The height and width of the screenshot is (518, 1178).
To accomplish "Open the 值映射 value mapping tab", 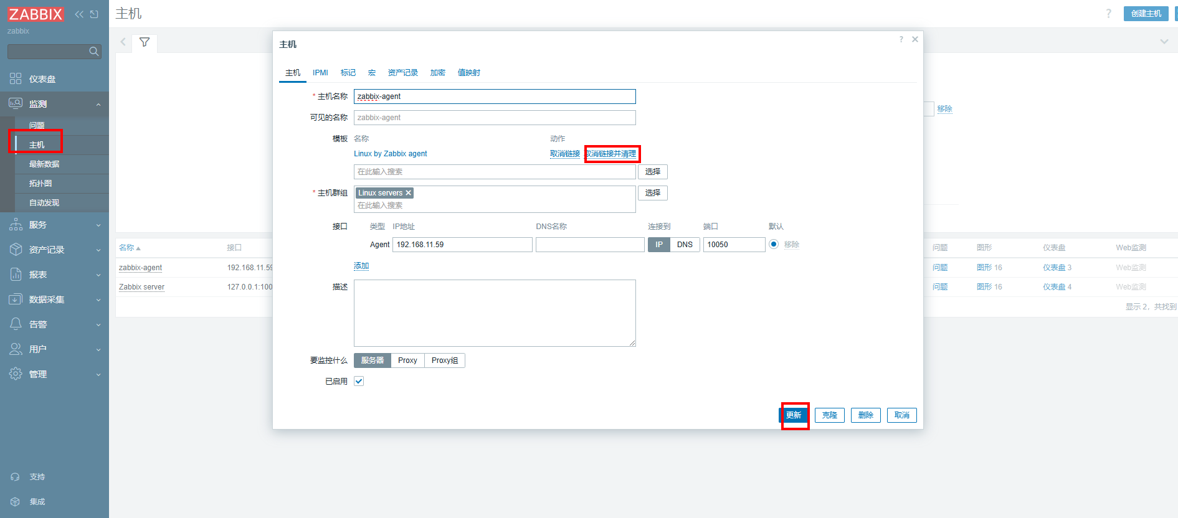I will [469, 73].
